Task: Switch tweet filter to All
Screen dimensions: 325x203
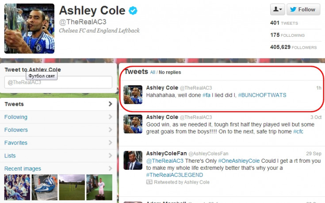Action: (153, 73)
